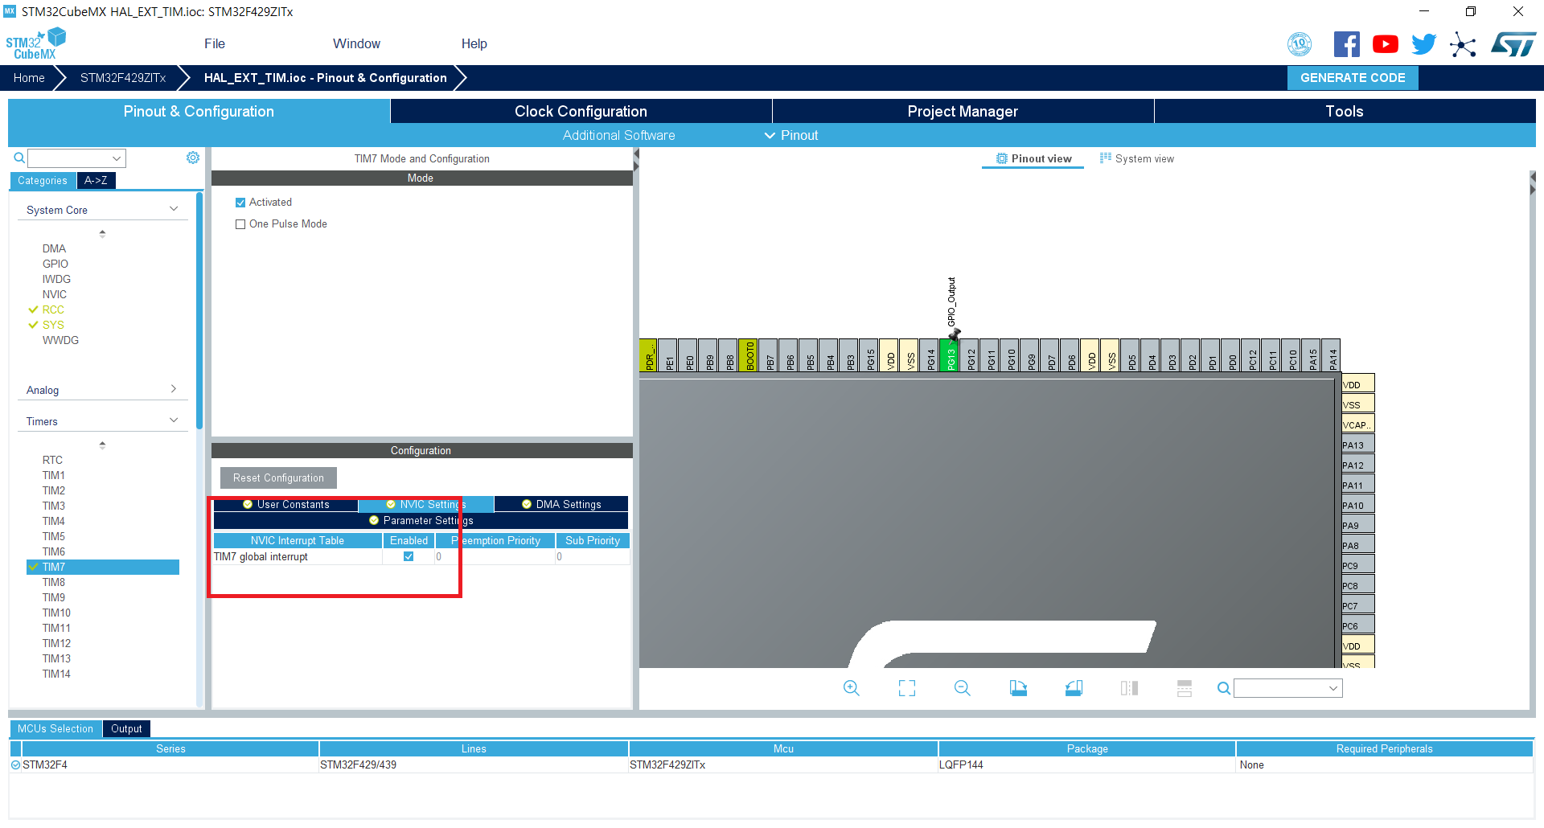This screenshot has height=828, width=1544.
Task: Rotate the chip view counter-clockwise icon
Action: click(x=1074, y=688)
